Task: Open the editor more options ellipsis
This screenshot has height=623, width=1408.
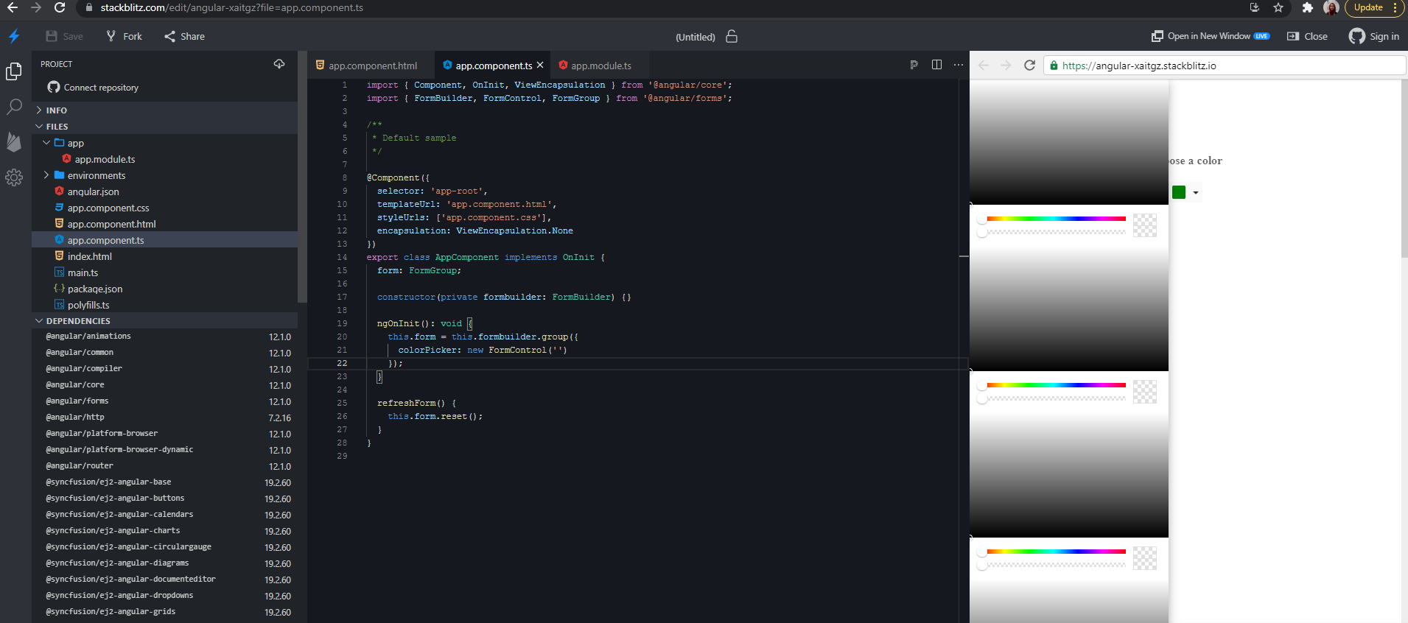Action: [958, 65]
